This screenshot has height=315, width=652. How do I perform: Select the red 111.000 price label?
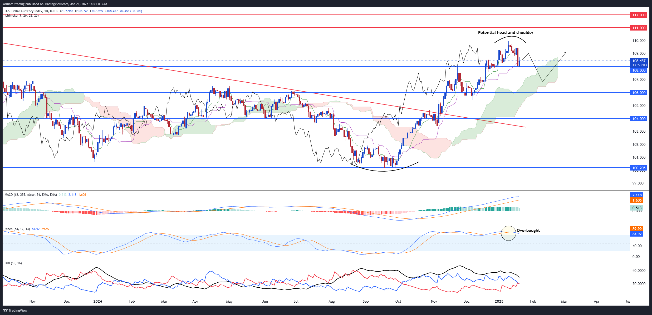pyautogui.click(x=639, y=28)
